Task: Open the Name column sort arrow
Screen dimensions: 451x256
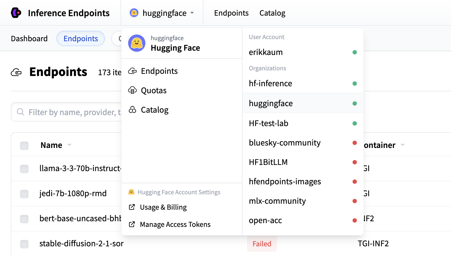Action: coord(69,145)
